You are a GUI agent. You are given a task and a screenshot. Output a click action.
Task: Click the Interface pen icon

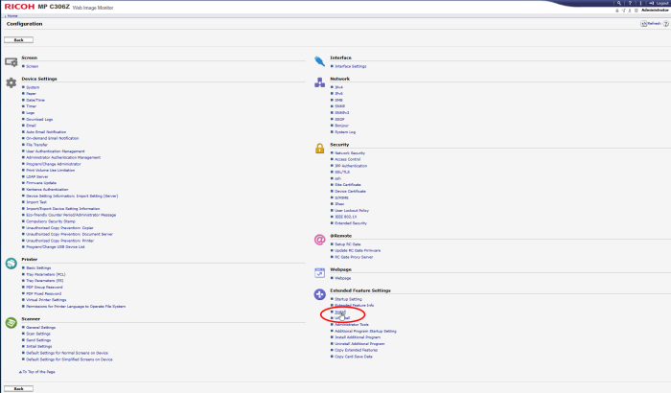click(319, 60)
